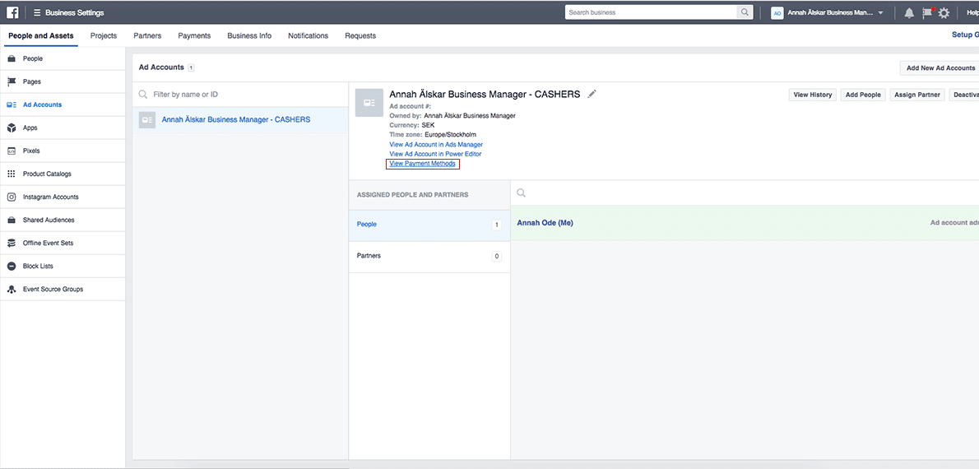Click the Add New Ad Accounts button
Viewport: 979px width, 469px height.
tap(940, 68)
